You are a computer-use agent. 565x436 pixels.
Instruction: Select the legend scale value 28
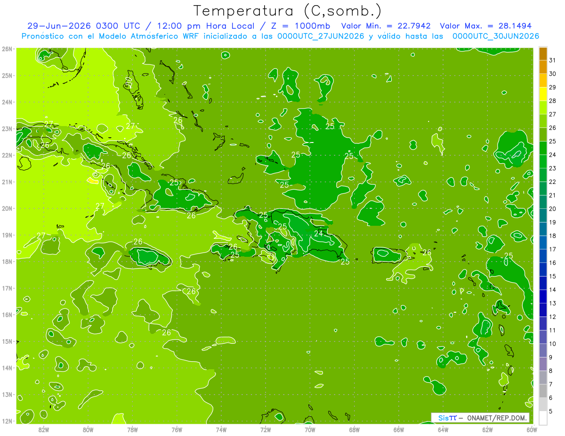552,101
